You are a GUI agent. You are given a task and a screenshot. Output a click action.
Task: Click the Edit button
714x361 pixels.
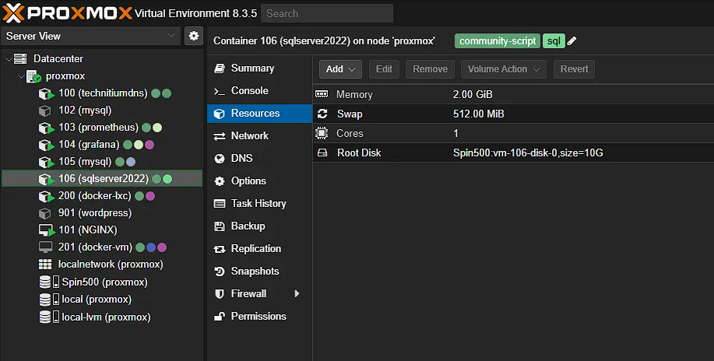[384, 69]
